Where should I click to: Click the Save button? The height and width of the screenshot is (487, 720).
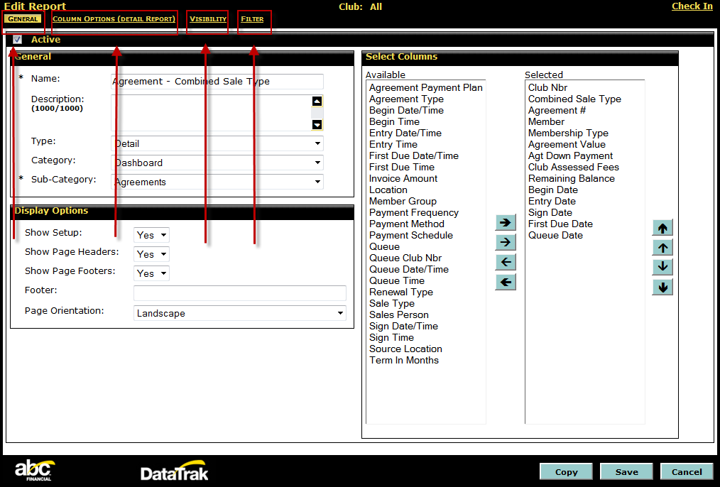click(x=626, y=472)
